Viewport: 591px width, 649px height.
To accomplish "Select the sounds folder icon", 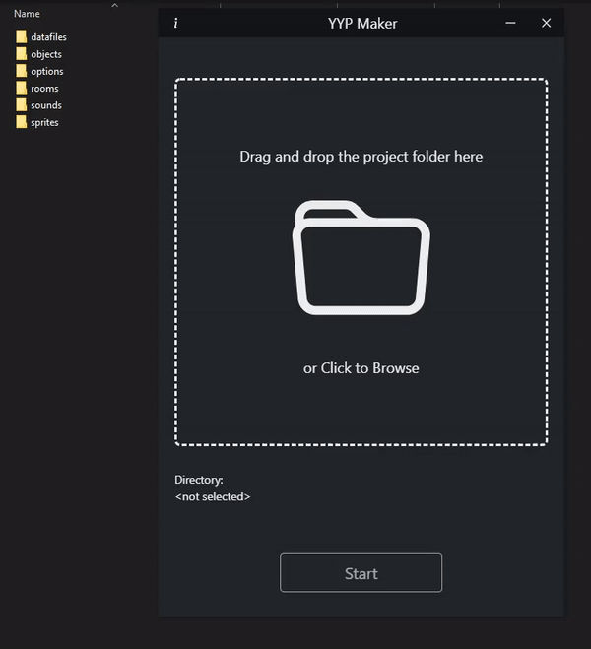I will (21, 105).
